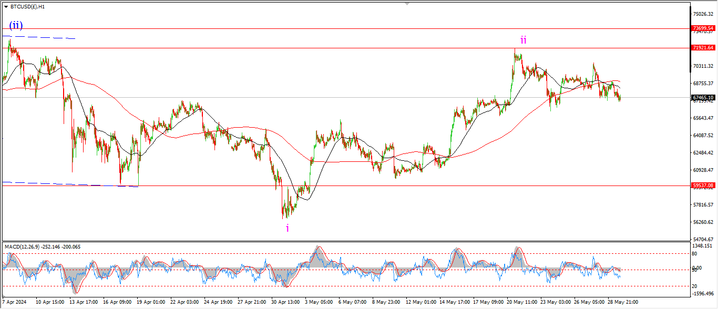Click the 71921.64 red price tag
Image resolution: width=718 pixels, height=309 pixels.
[703, 48]
